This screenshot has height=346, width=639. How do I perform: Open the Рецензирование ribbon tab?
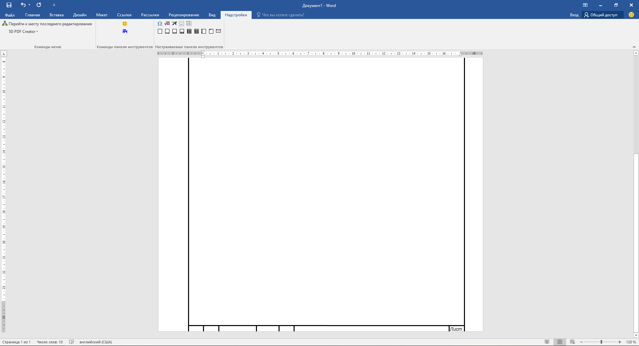[184, 15]
